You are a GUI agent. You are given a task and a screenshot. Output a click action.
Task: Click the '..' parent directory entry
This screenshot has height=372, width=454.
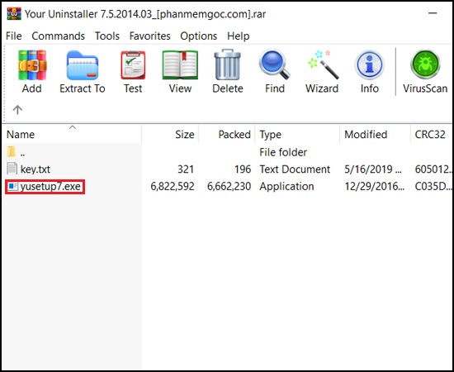(22, 153)
